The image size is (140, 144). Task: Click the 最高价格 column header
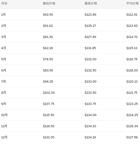tap(91, 3)
